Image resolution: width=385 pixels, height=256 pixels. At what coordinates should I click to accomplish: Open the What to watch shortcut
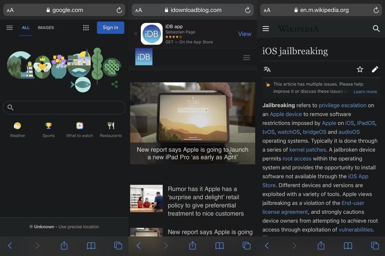(x=79, y=130)
